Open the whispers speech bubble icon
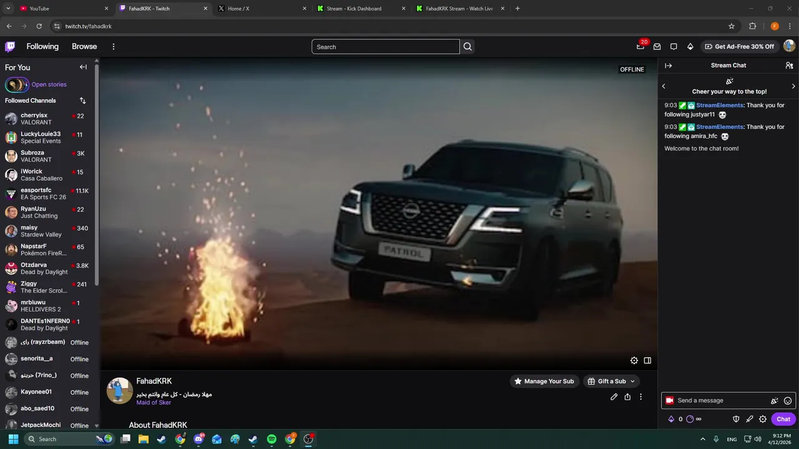Image resolution: width=799 pixels, height=449 pixels. click(x=674, y=47)
